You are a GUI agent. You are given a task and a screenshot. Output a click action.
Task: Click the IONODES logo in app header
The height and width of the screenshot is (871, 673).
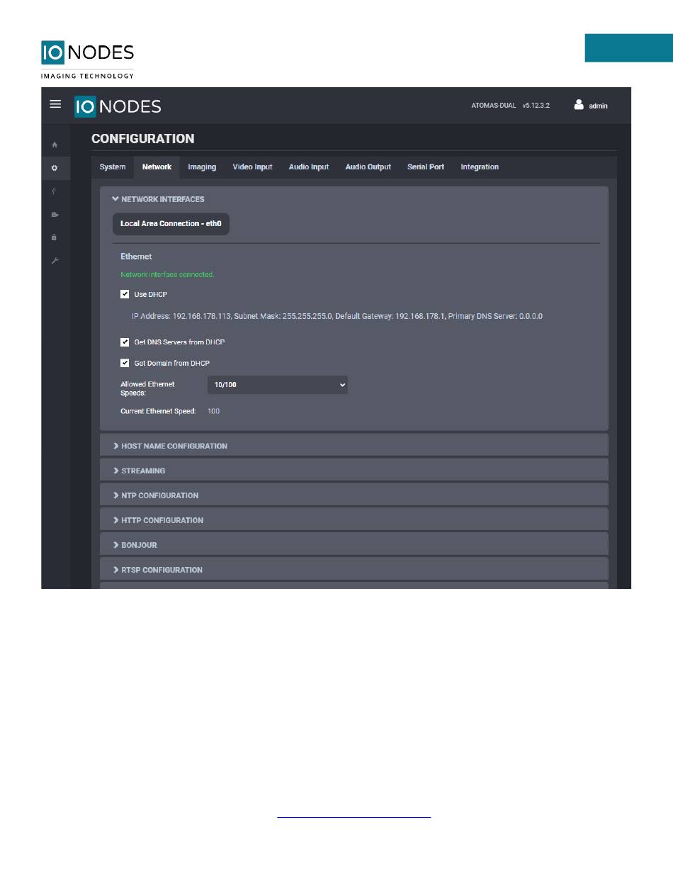tap(118, 106)
